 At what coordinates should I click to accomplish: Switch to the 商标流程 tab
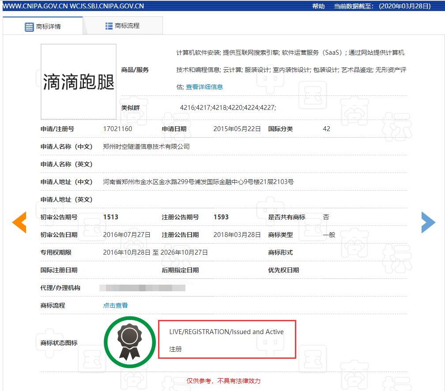pos(128,26)
